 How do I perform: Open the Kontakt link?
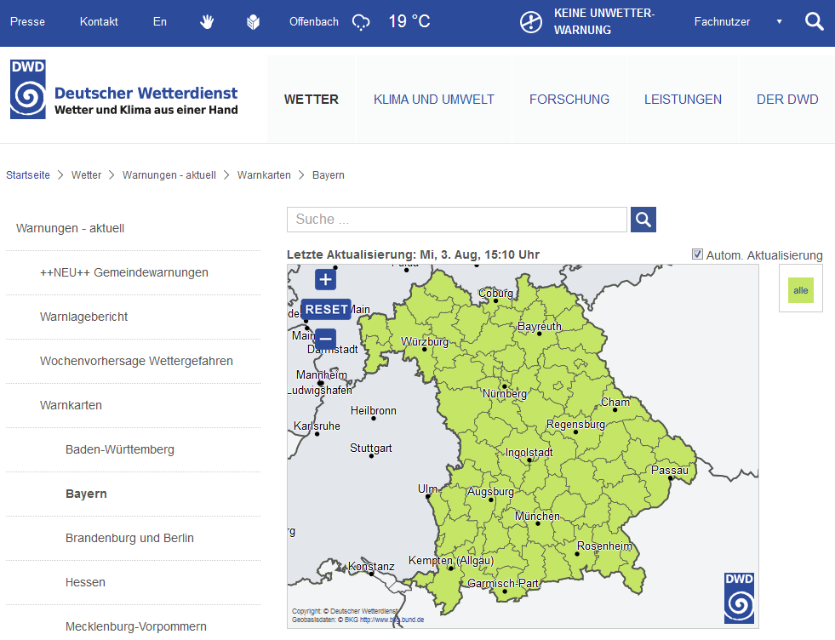click(99, 22)
